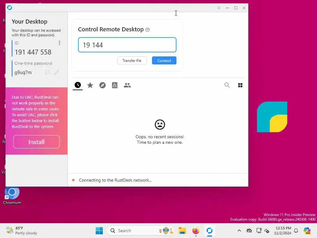The image size is (317, 238).
Task: Open the notification bell in taskbar
Action: point(296,231)
